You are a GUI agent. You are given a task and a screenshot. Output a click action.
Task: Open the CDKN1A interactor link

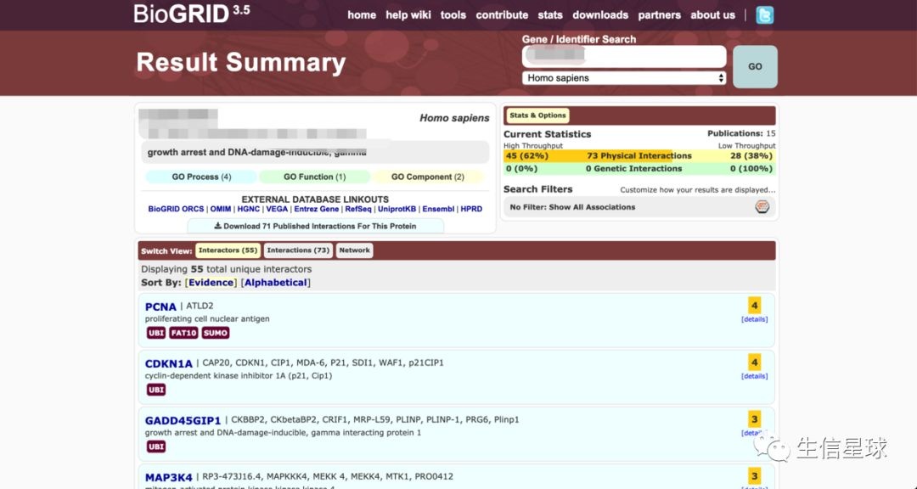coord(168,363)
